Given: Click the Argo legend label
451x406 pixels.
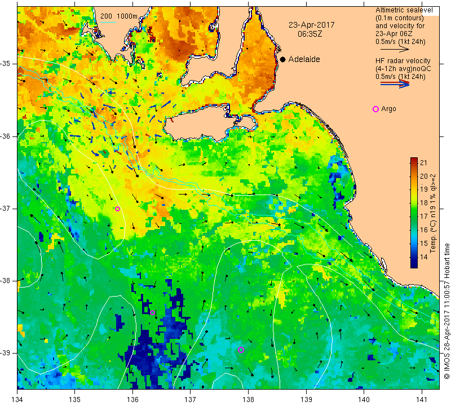Looking at the screenshot, I should coord(388,109).
